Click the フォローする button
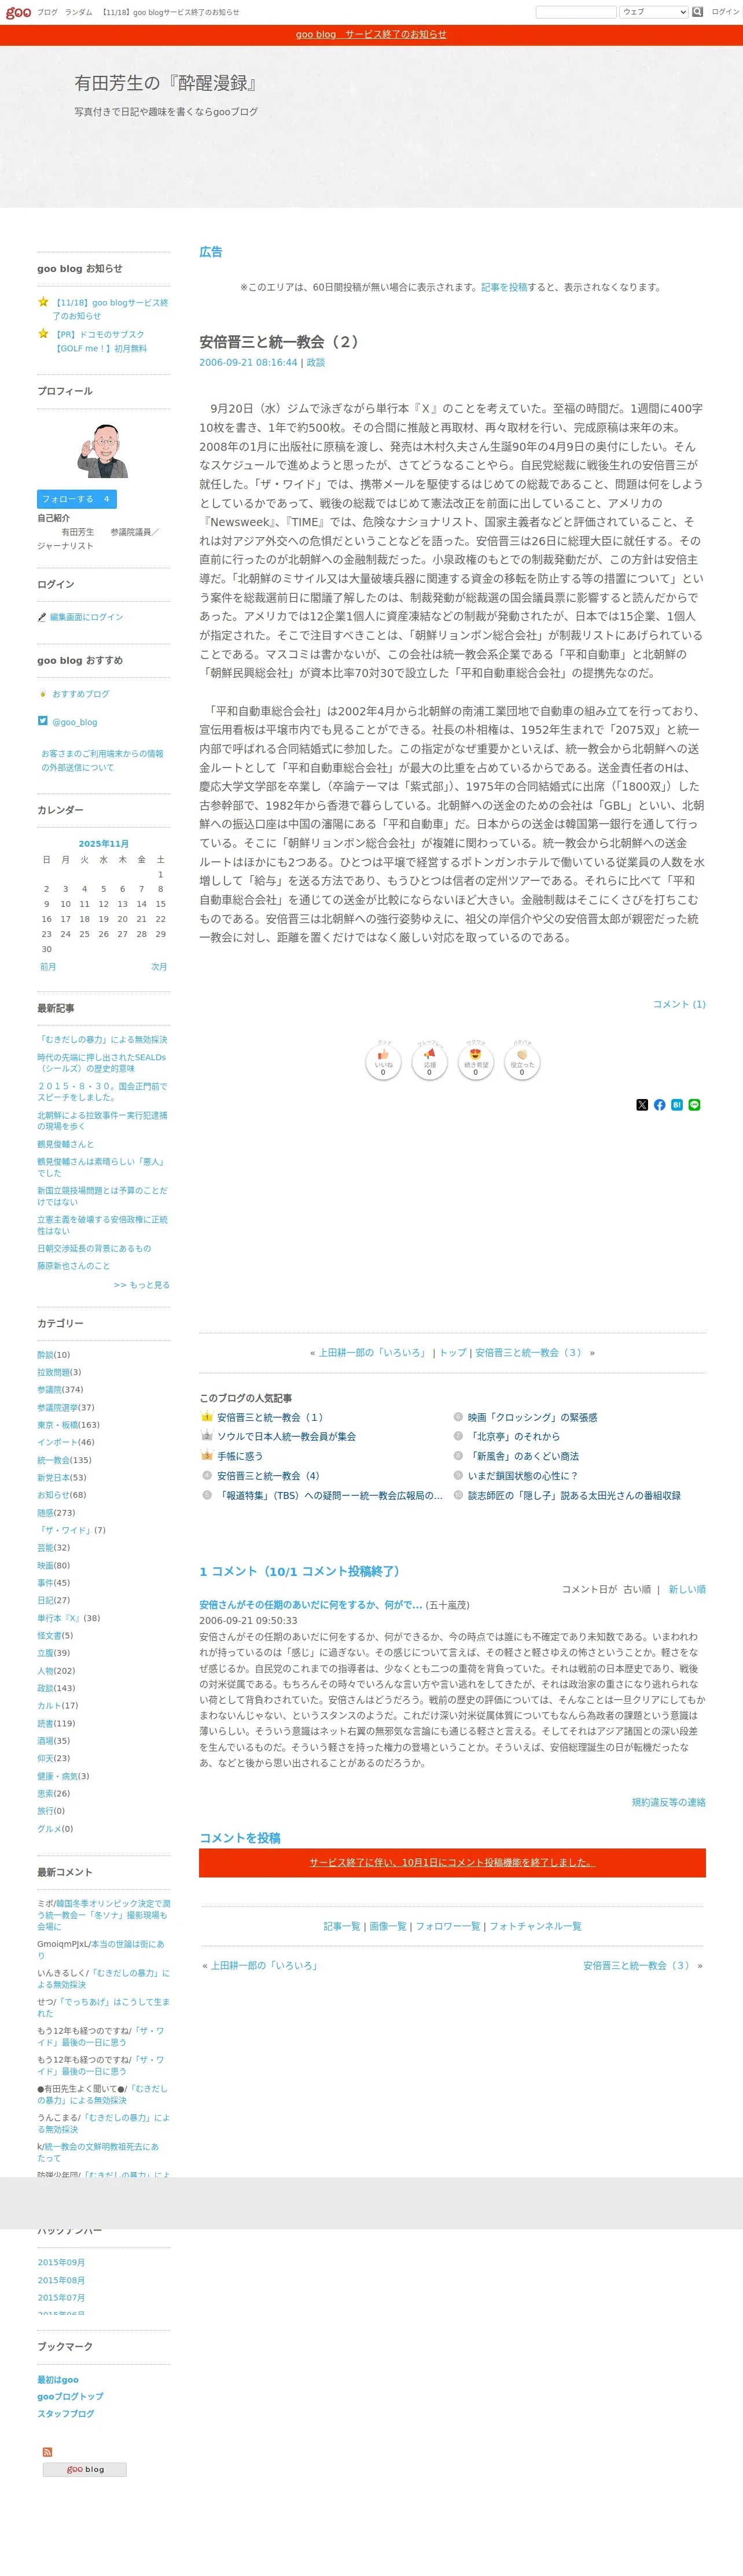This screenshot has width=743, height=2576. coord(77,499)
